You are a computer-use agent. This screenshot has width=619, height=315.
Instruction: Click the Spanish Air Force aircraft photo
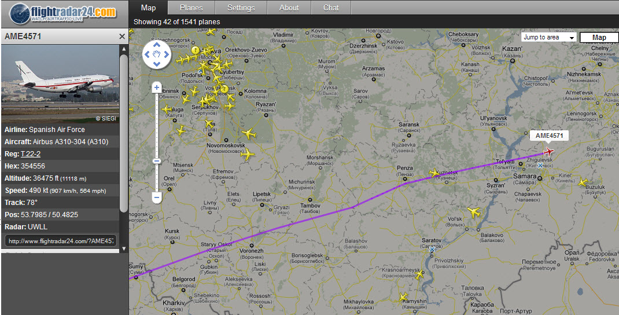click(x=60, y=83)
